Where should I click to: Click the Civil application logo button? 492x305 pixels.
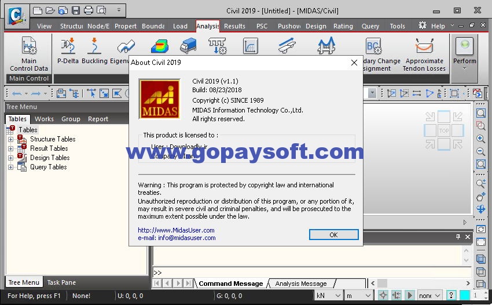(16, 16)
